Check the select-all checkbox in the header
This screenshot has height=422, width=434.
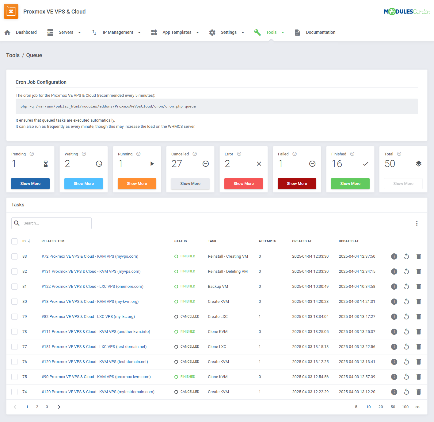[x=14, y=241]
